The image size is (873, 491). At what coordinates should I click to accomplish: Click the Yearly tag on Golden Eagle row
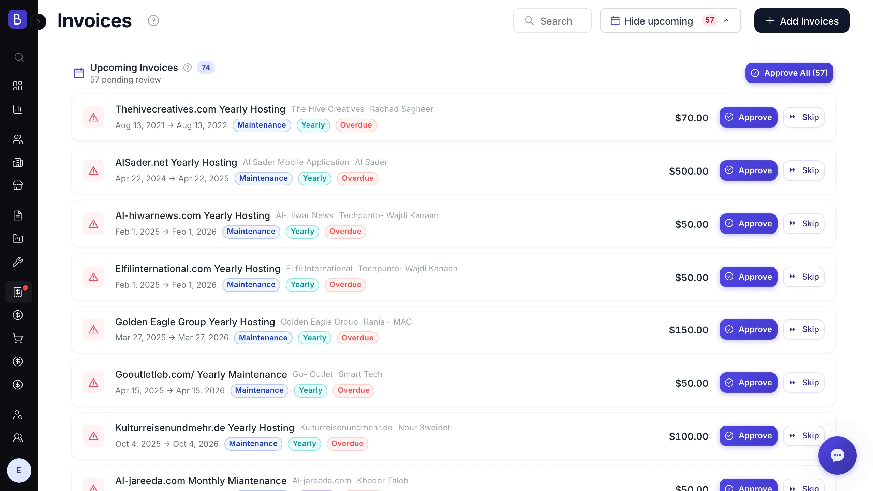[314, 338]
